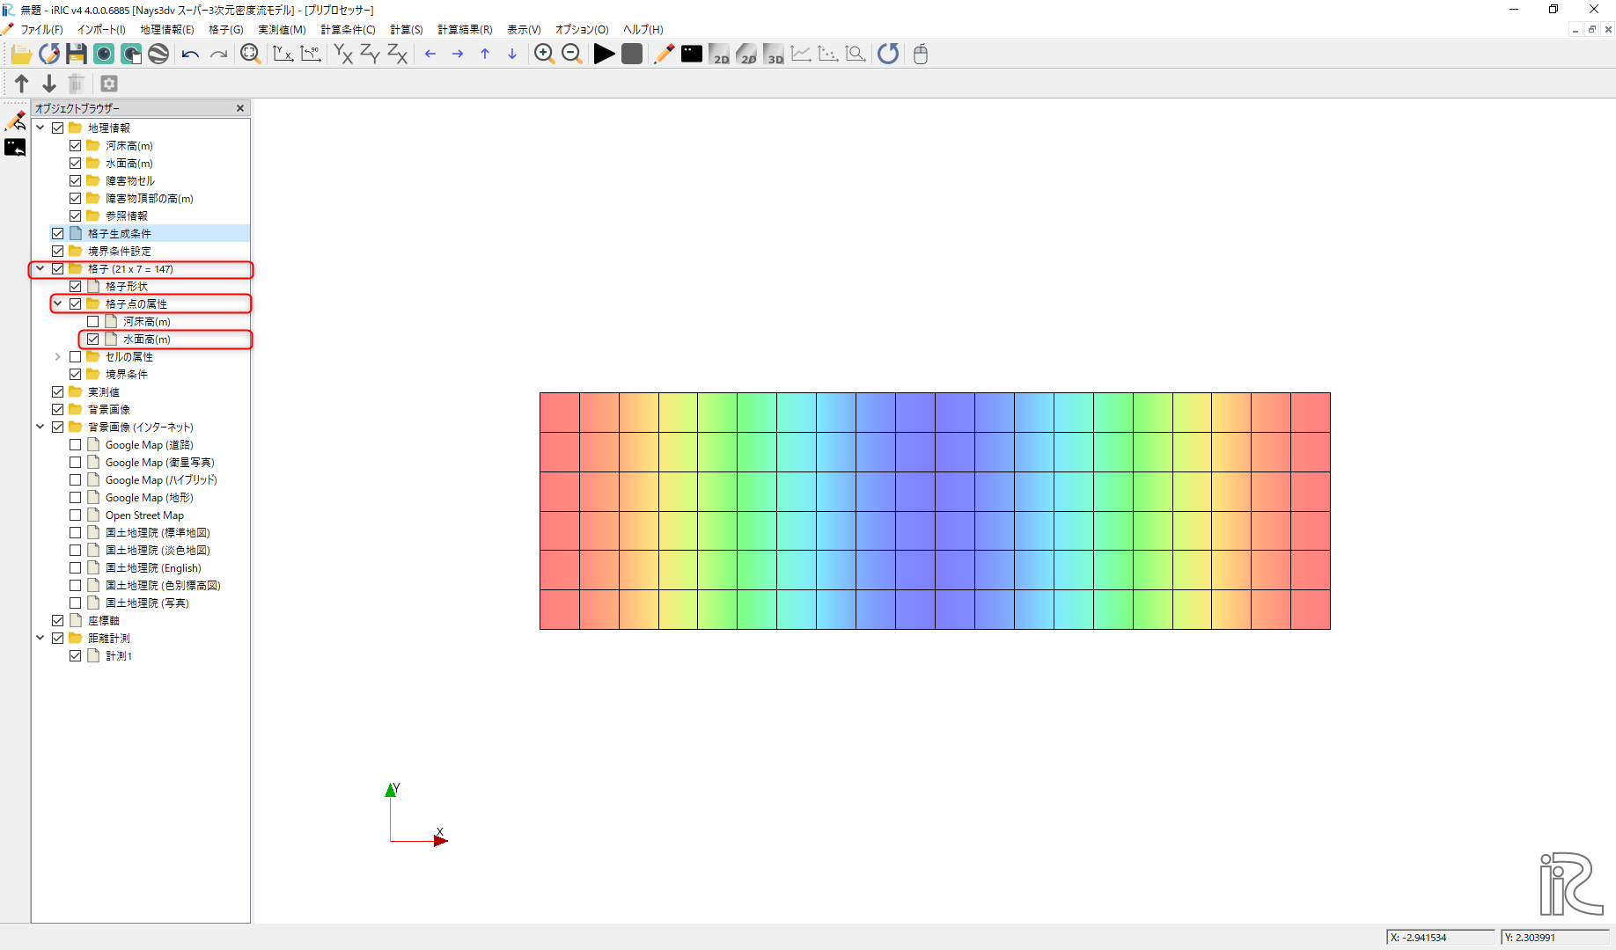Open the solver console icon
Viewport: 1616px width, 950px height.
[692, 55]
